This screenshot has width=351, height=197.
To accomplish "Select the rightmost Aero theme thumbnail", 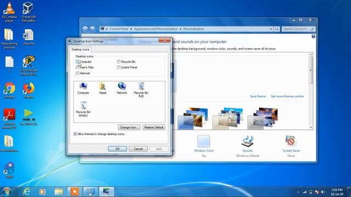I will click(263, 119).
